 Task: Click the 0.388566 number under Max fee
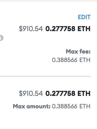click(x=65, y=60)
